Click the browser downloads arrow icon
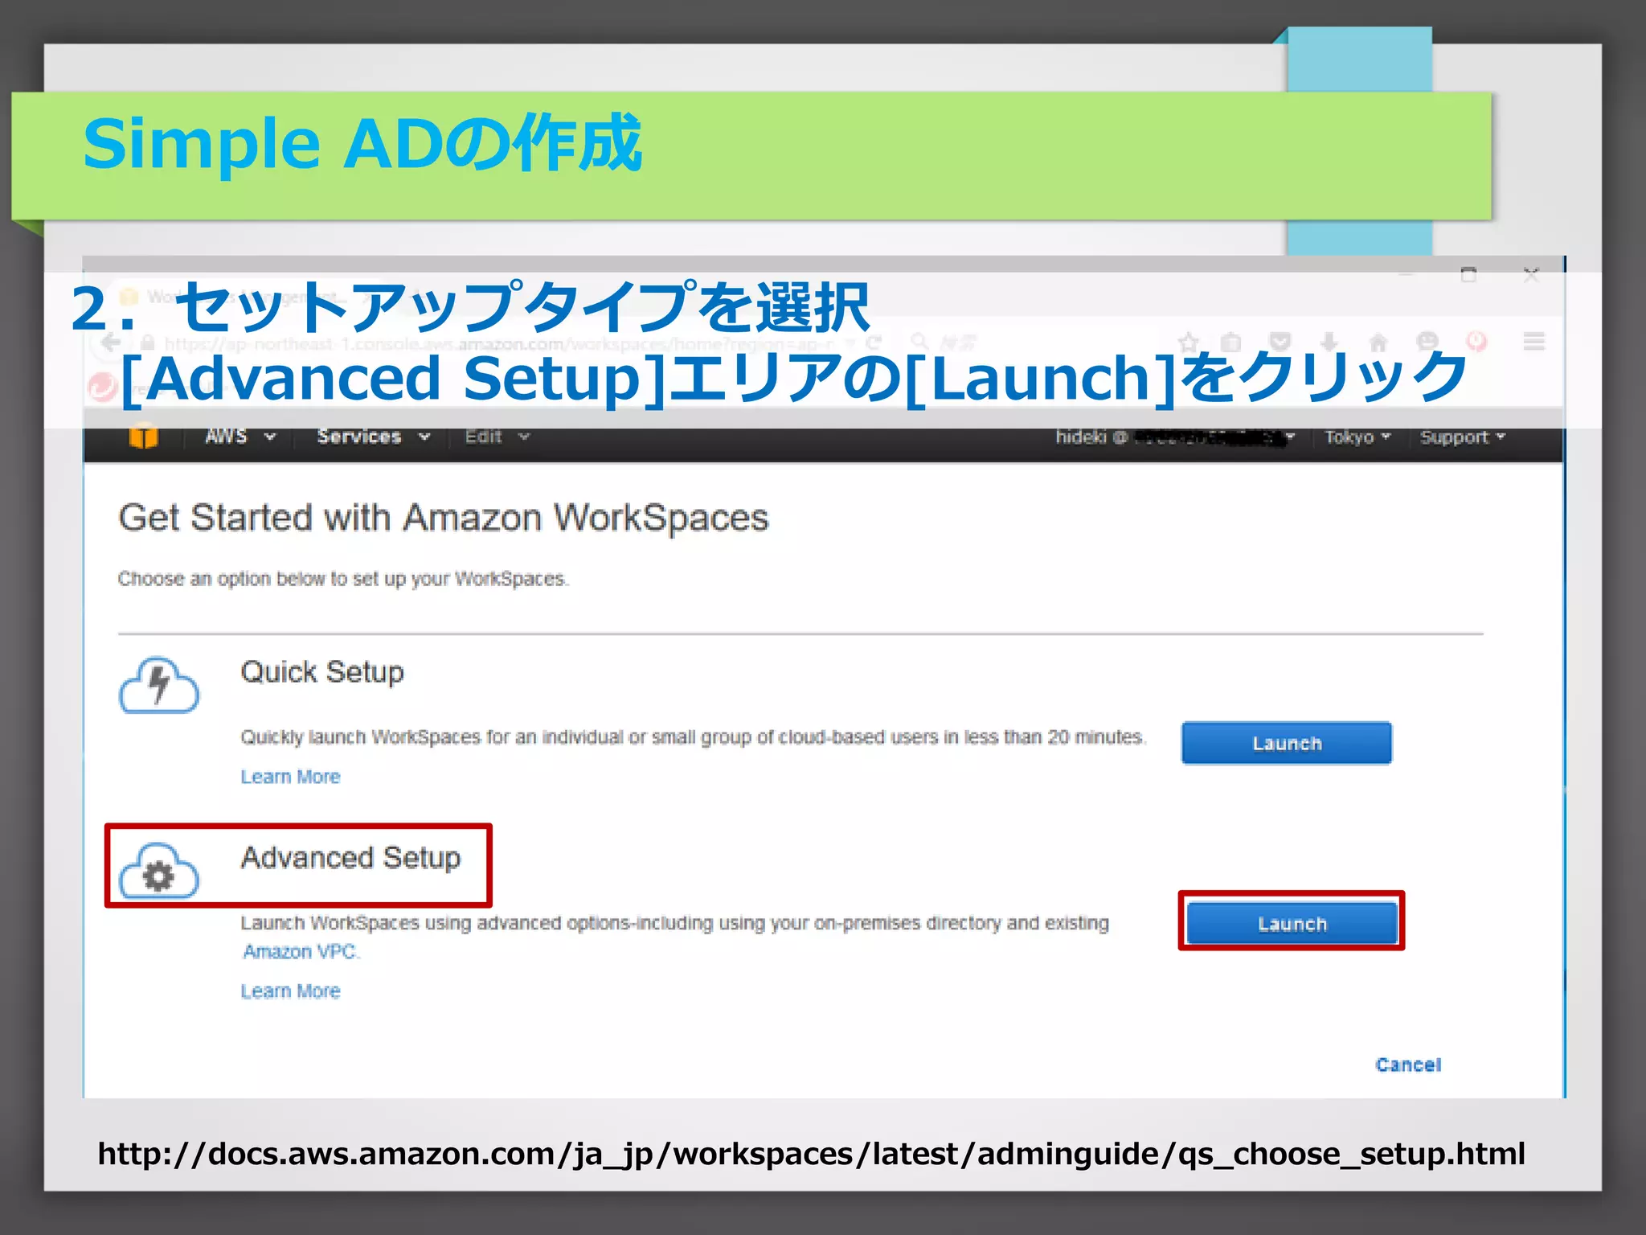This screenshot has width=1646, height=1235. tap(1329, 343)
